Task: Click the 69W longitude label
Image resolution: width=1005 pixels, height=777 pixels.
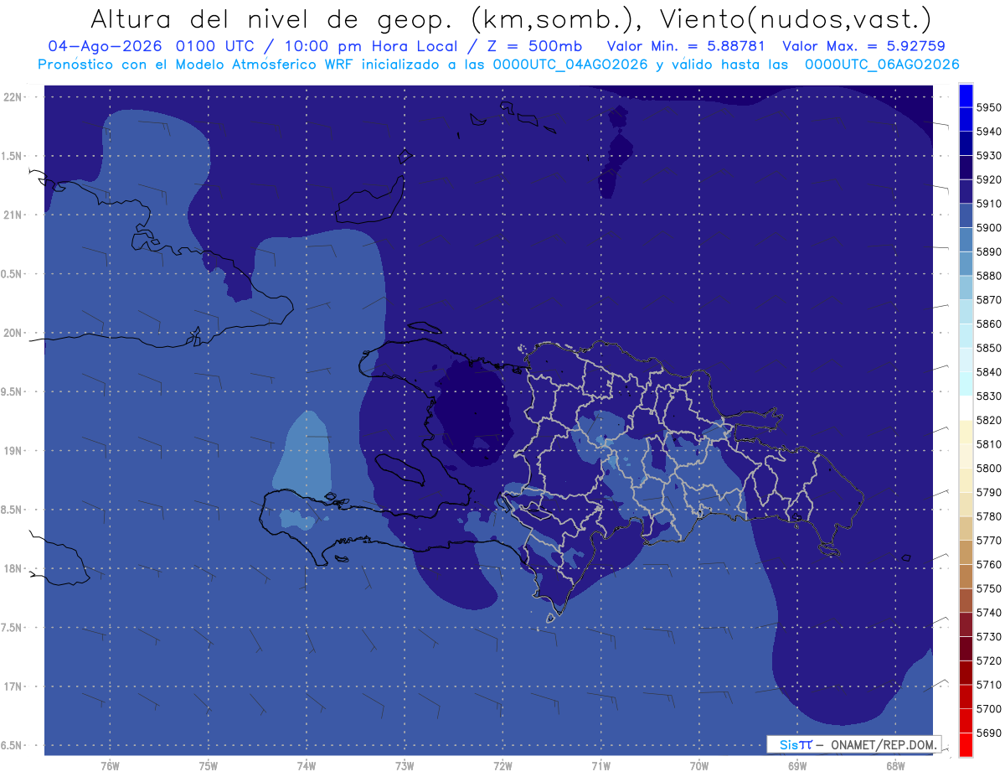Action: [x=797, y=767]
